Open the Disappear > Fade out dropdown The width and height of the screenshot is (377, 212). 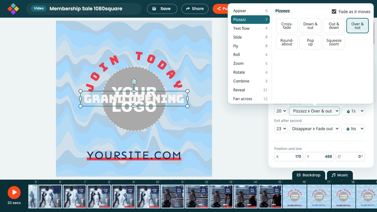[x=314, y=129]
